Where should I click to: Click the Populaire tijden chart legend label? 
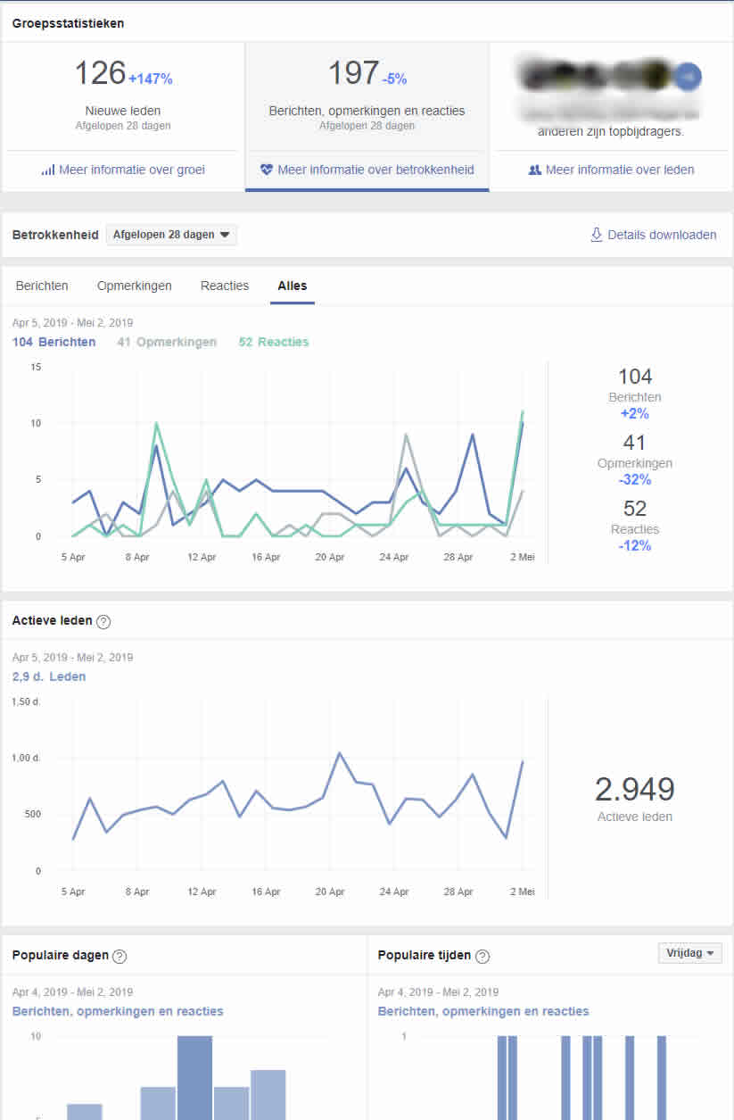click(x=483, y=1011)
